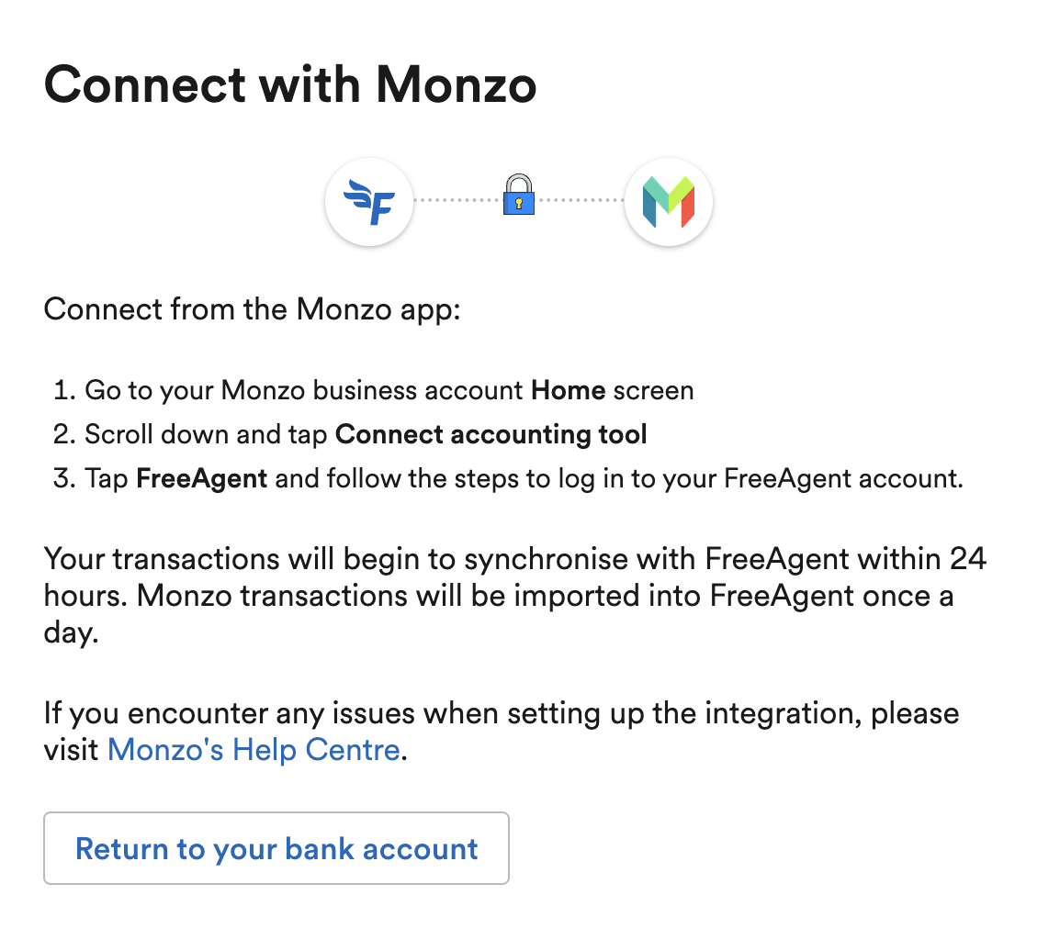Viewport: 1060px width, 951px height.
Task: Select the bold Home text
Action: [567, 390]
